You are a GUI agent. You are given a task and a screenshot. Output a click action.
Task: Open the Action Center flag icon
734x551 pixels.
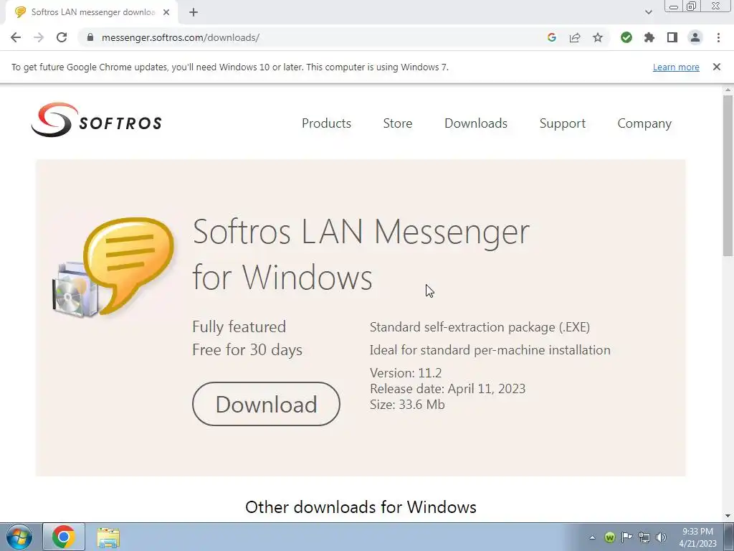click(626, 537)
